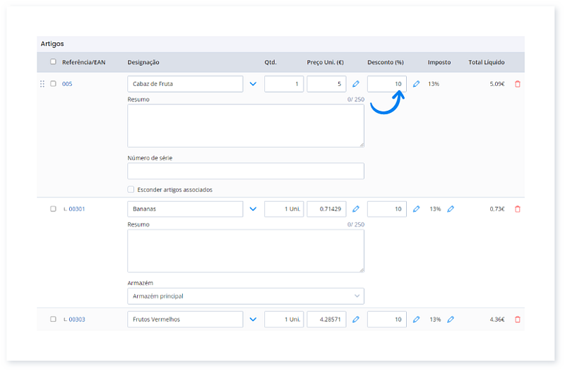
Task: Click trash icon for Bananas row
Action: click(518, 209)
